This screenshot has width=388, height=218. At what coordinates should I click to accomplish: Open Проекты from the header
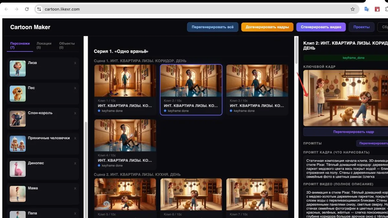tap(361, 27)
